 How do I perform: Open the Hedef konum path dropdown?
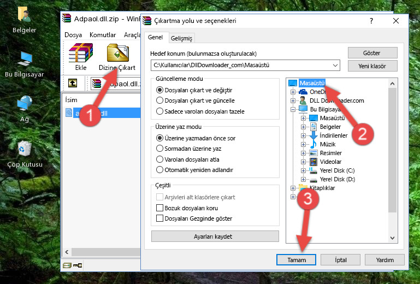click(335, 65)
